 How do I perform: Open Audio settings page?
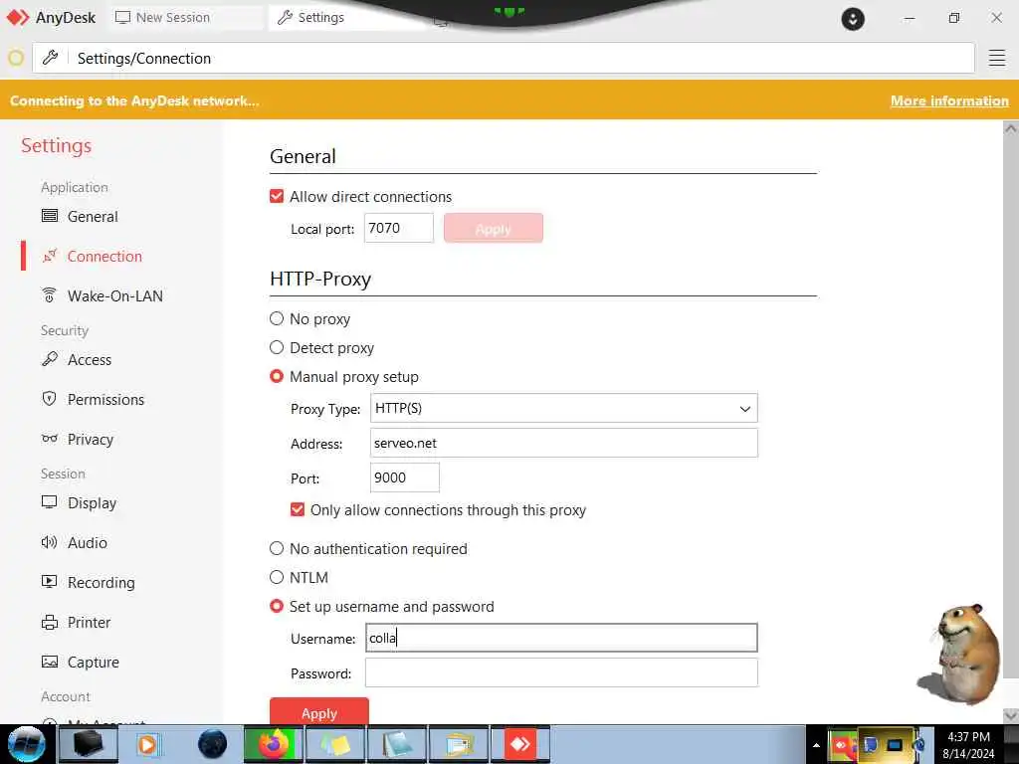[x=88, y=542]
